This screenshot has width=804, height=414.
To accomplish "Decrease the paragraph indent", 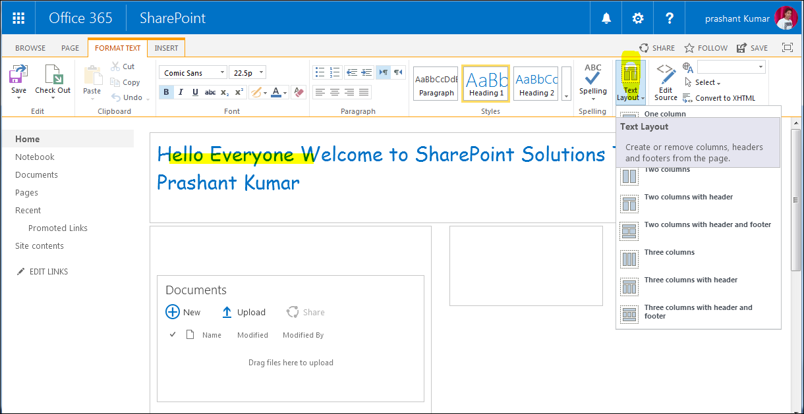I will [x=352, y=72].
